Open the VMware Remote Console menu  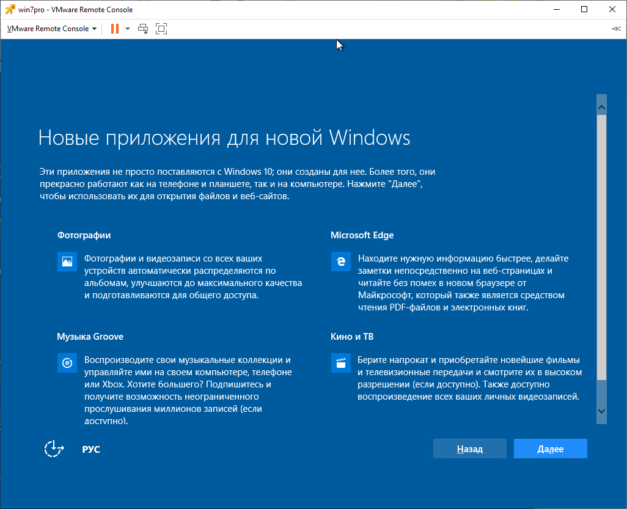(x=52, y=29)
